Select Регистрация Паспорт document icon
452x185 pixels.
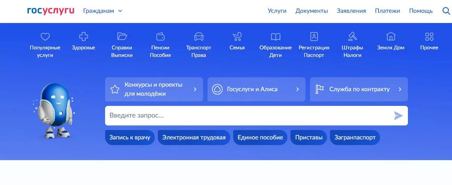[x=314, y=37]
